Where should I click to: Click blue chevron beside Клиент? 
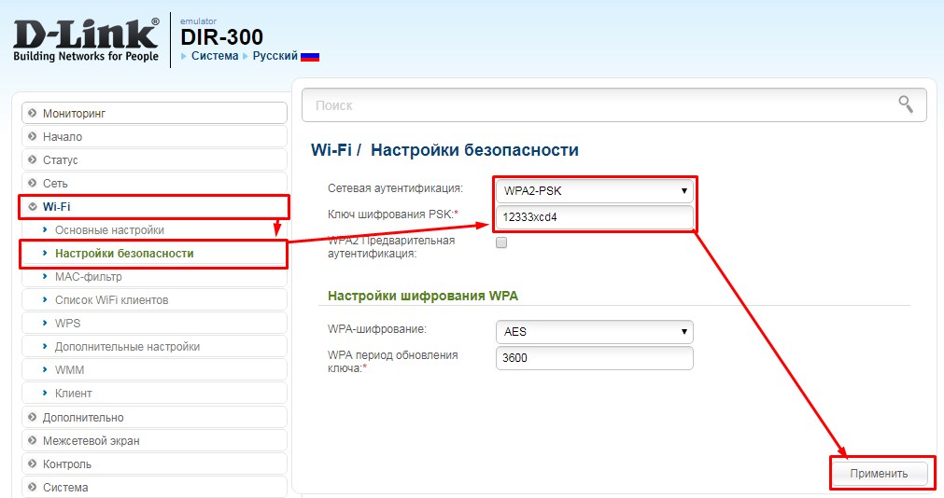(45, 393)
